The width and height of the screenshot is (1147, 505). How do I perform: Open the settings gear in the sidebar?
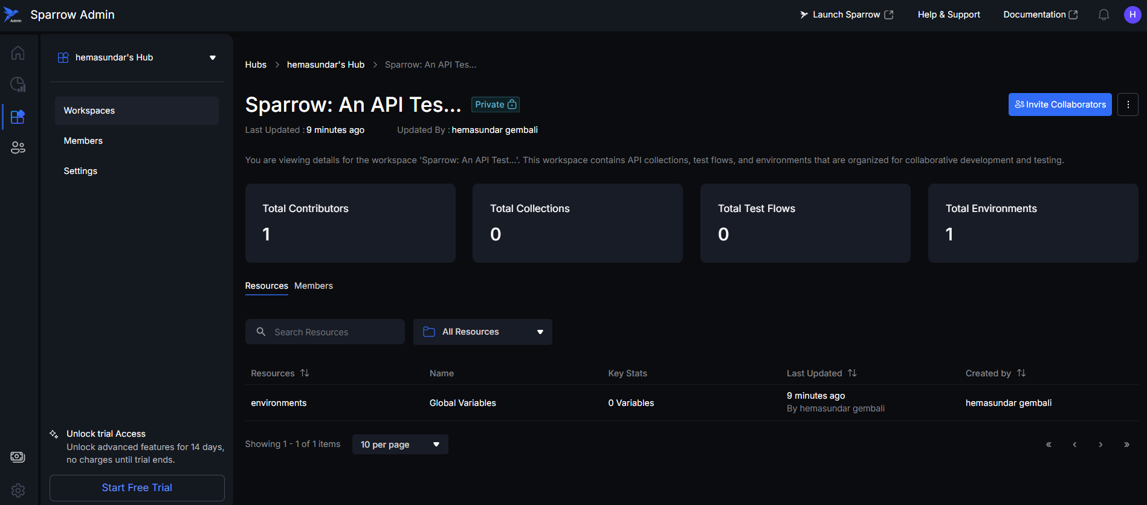click(18, 490)
